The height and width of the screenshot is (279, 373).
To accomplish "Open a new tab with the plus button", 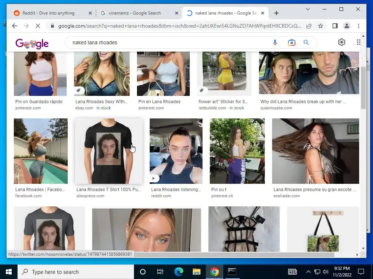I will (x=276, y=13).
